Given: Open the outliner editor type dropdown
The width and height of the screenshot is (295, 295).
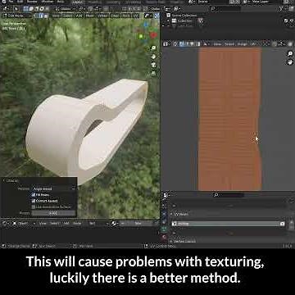Looking at the screenshot, I should click(x=167, y=9).
